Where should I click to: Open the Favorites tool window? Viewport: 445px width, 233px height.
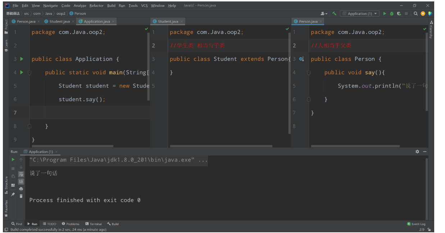click(x=6, y=209)
